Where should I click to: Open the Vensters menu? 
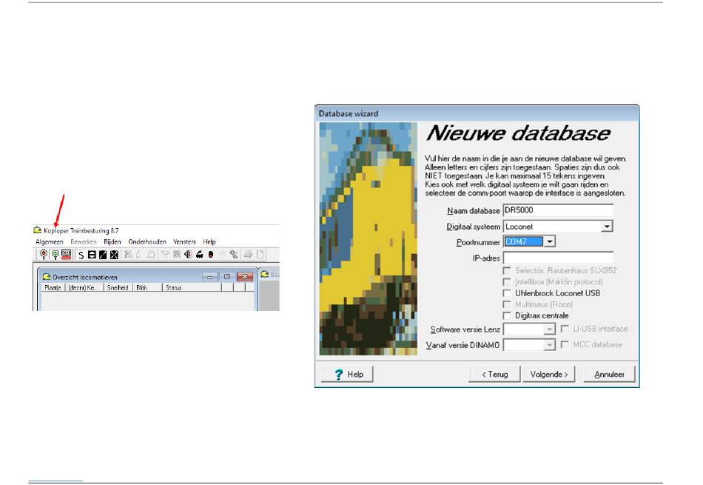tap(184, 242)
